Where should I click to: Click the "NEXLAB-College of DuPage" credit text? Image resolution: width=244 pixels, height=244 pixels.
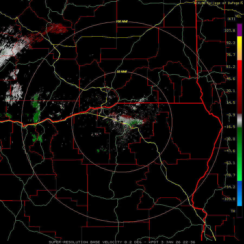point(217,3)
